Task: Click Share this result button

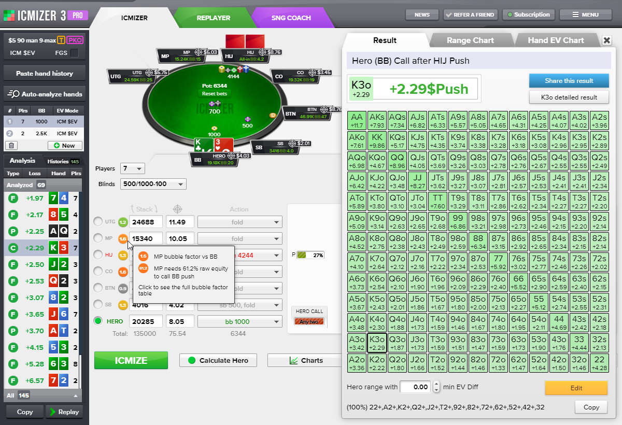Action: click(569, 81)
